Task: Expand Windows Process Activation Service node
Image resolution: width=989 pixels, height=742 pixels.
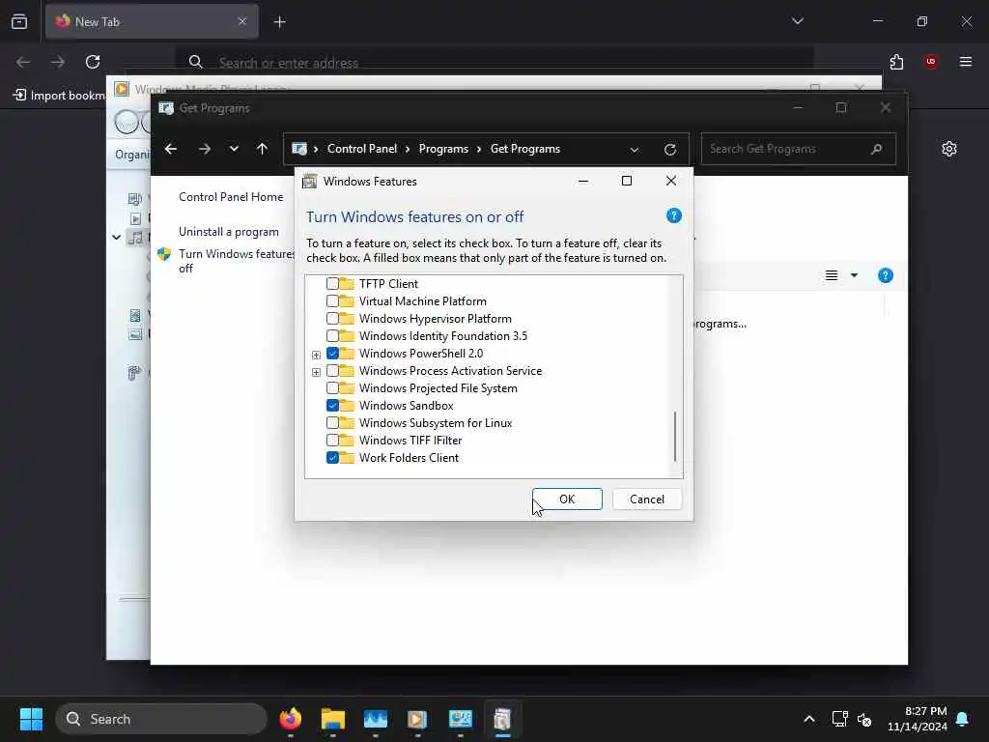Action: tap(316, 372)
